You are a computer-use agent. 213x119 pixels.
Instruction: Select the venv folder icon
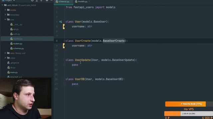[8, 53]
